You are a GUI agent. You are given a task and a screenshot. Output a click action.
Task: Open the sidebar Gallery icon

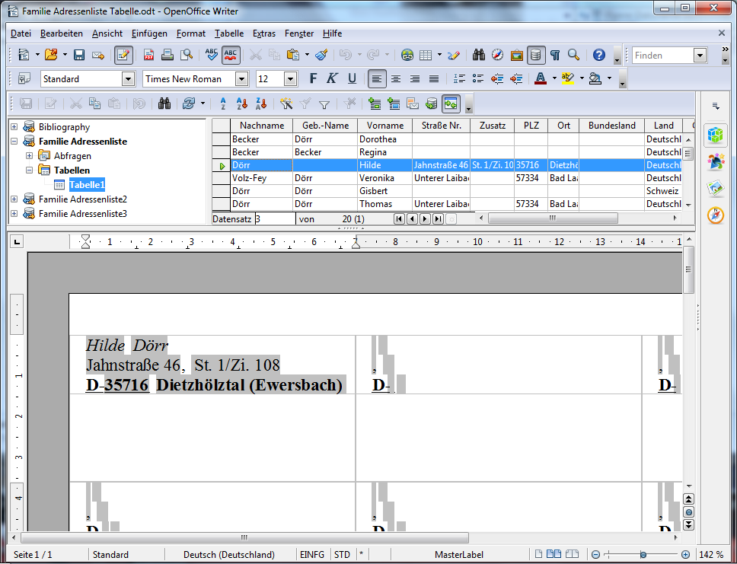[x=715, y=188]
